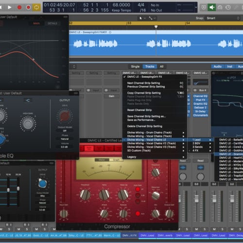This screenshot has width=243, height=243.
Task: Switch the Compressor display to the Graph tab
Action: tap(116, 160)
